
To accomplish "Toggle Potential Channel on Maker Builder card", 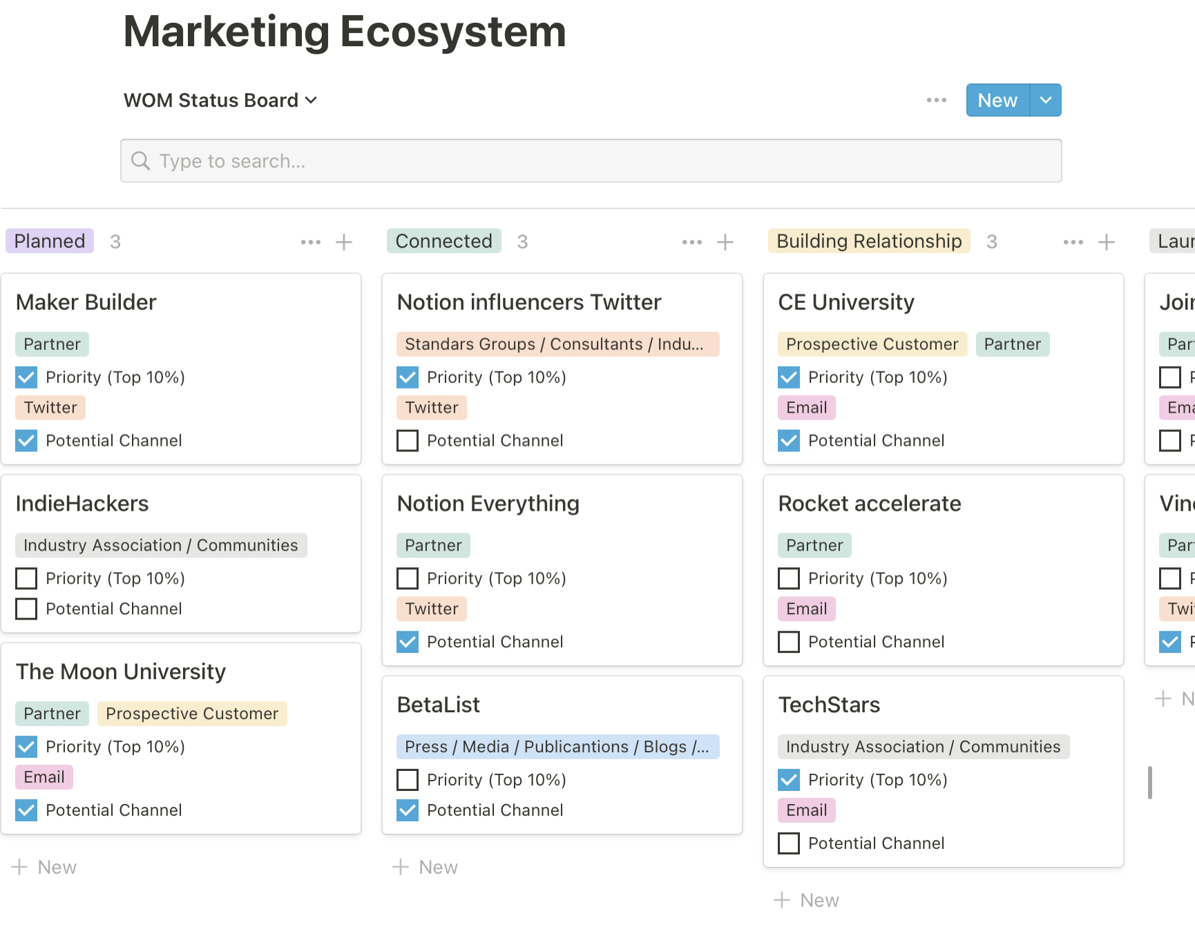I will pyautogui.click(x=26, y=440).
